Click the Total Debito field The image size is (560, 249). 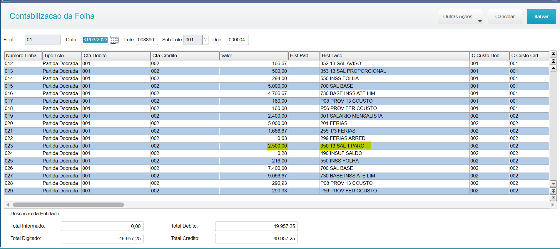256,226
